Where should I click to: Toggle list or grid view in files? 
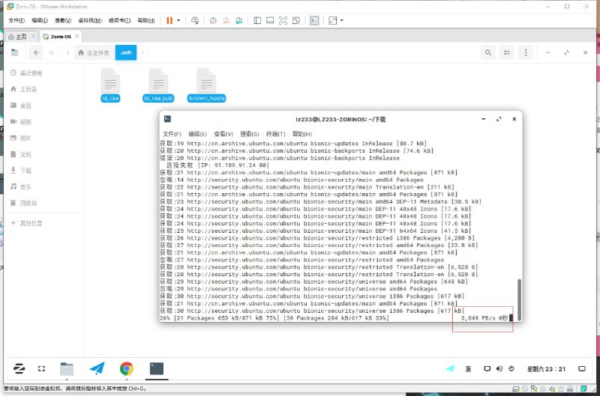[507, 52]
